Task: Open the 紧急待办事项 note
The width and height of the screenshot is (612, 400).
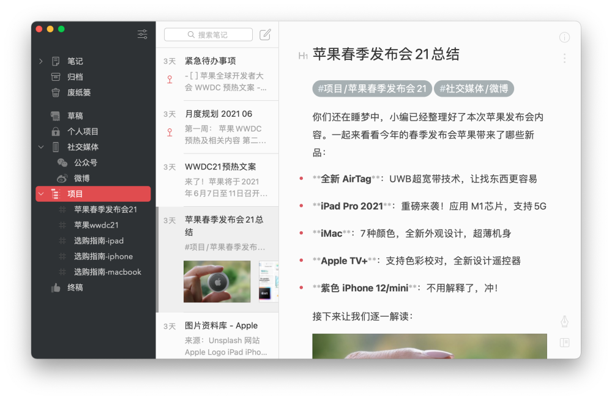Action: (x=217, y=74)
